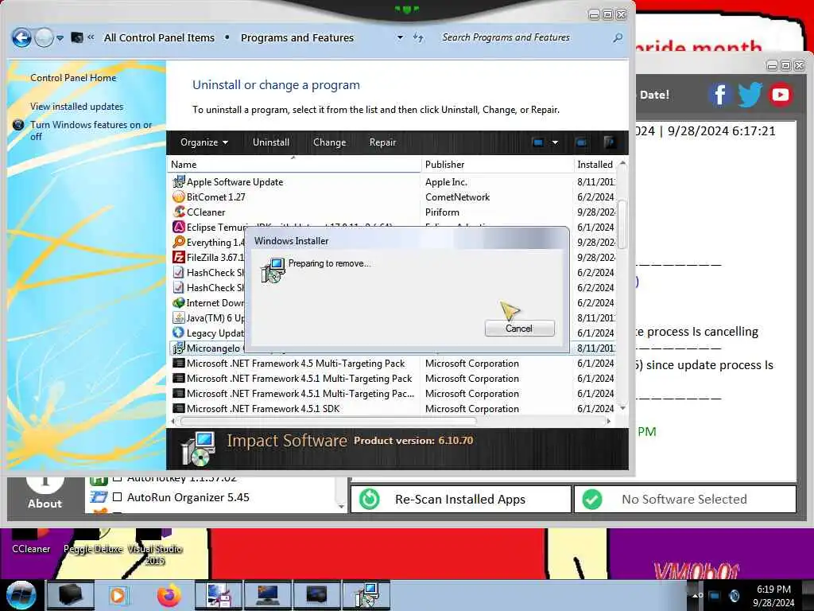Open YouTube link in background window
This screenshot has height=611, width=814.
pyautogui.click(x=781, y=95)
